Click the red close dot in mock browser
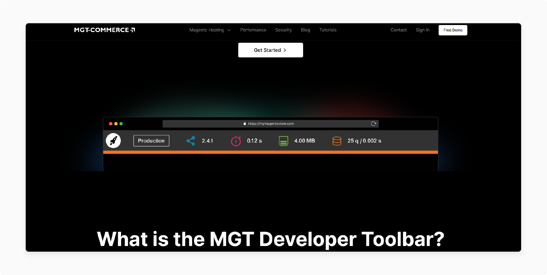Image resolution: width=547 pixels, height=275 pixels. (110, 124)
